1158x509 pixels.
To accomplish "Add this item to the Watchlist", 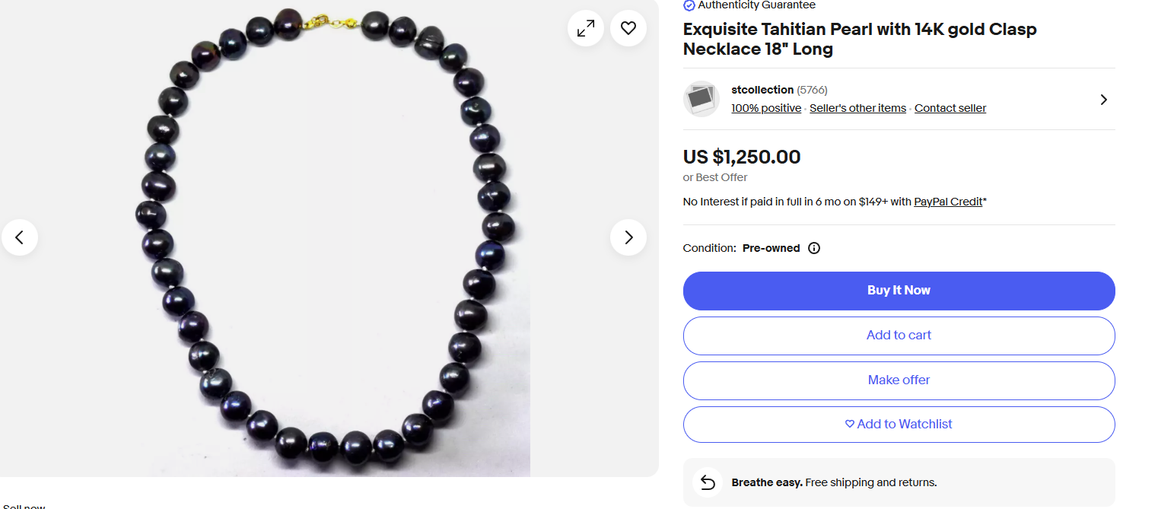I will (x=899, y=425).
